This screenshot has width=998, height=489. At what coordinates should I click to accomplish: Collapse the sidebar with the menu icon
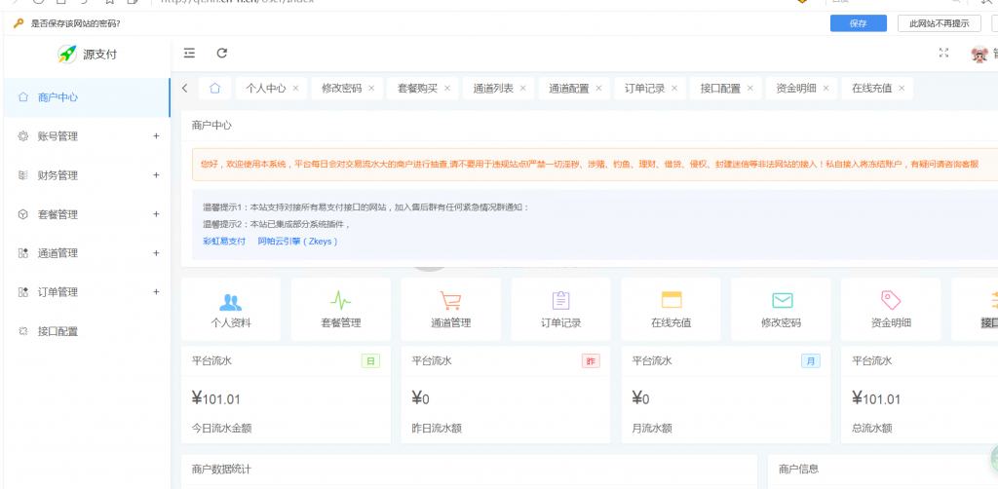point(189,54)
